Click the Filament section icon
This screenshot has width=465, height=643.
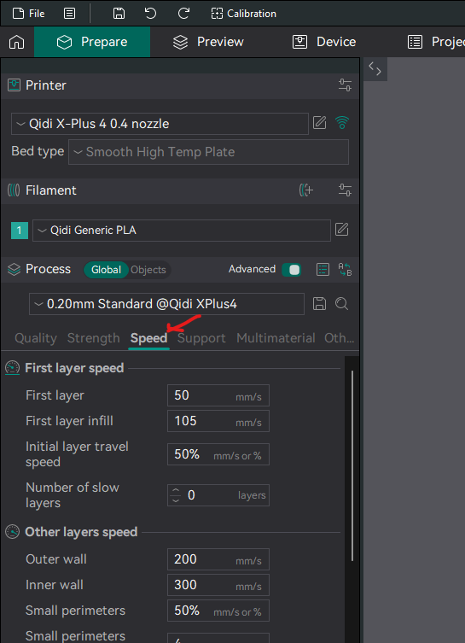[x=14, y=190]
